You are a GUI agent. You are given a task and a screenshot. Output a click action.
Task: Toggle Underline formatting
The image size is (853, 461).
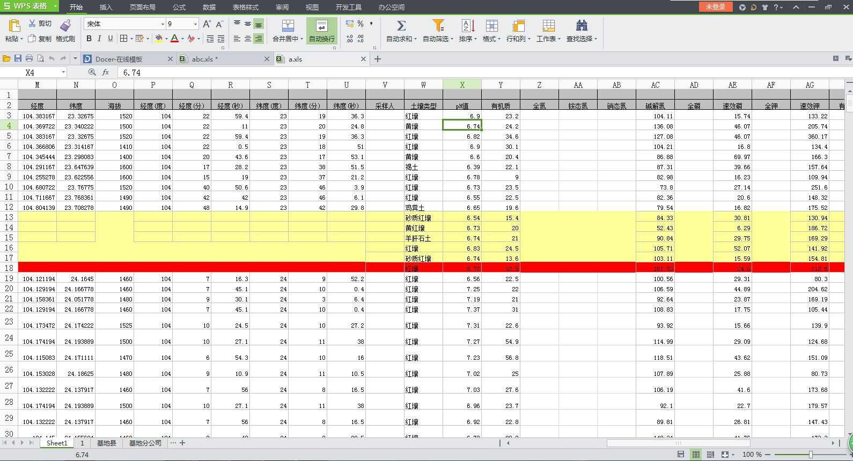coord(111,39)
